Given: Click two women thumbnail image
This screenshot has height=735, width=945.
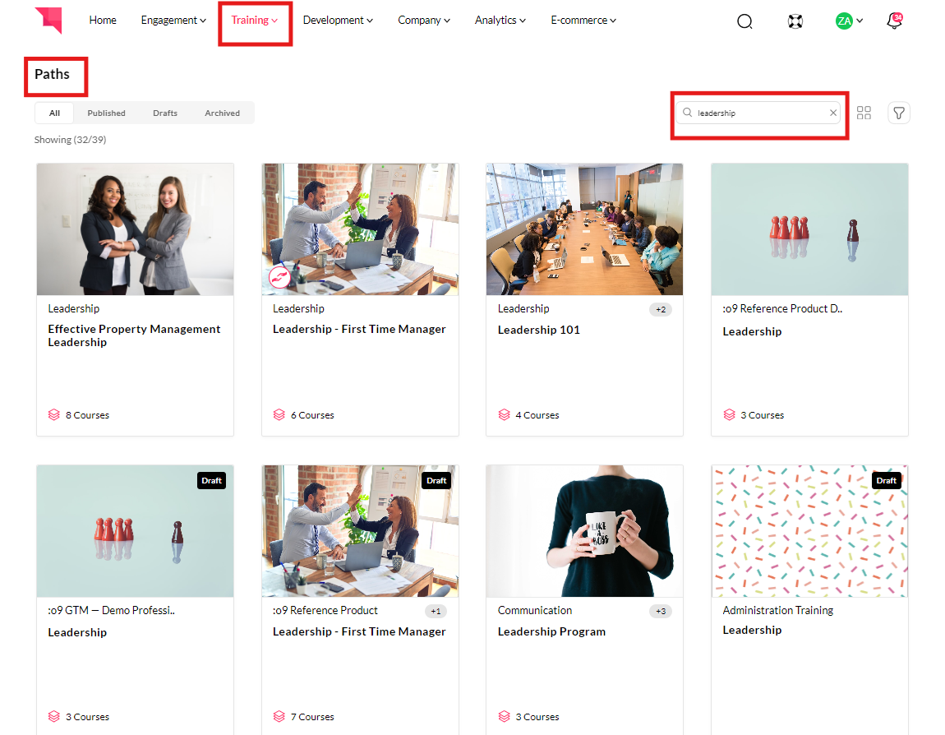Looking at the screenshot, I should [135, 229].
